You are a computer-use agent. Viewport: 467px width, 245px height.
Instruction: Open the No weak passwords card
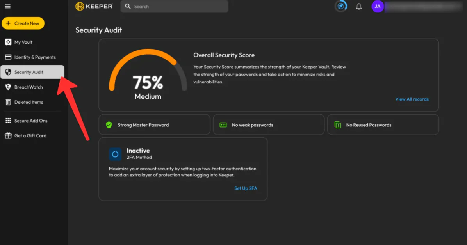(x=269, y=125)
